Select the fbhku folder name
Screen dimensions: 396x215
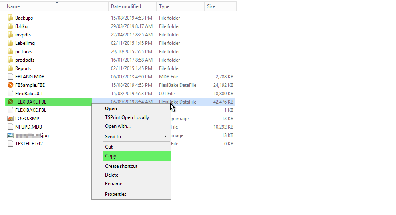21,26
